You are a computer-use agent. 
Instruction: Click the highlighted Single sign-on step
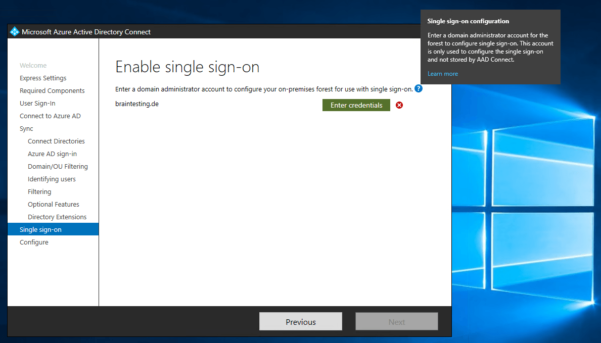[x=53, y=229]
